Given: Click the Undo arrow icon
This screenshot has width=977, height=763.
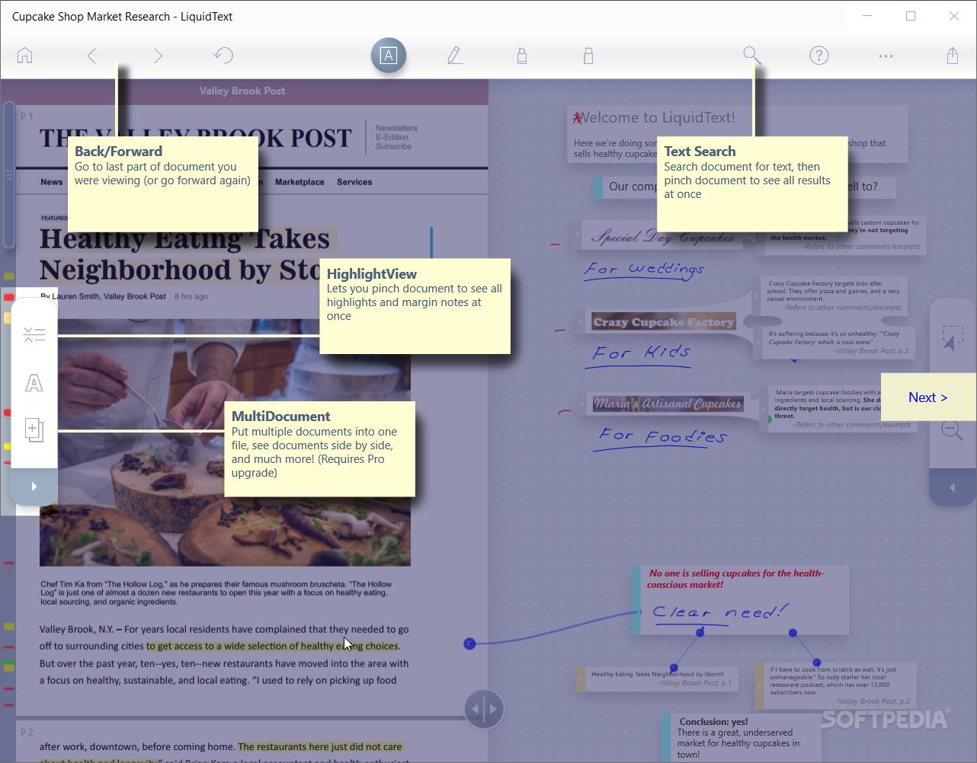Looking at the screenshot, I should pos(223,56).
